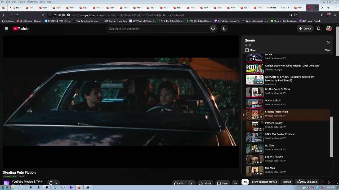This screenshot has height=190, width=339.
Task: Open more actions three-dot menu
Action: click(x=235, y=183)
